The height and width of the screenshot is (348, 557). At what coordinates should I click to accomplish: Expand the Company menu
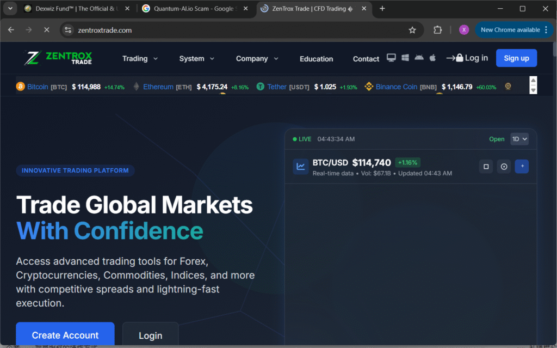point(257,58)
